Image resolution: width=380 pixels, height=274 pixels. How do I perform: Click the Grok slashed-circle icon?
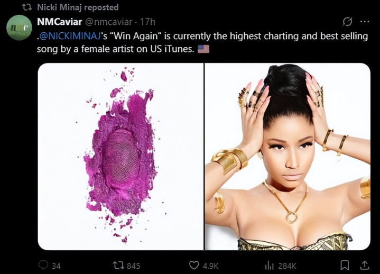coord(347,22)
